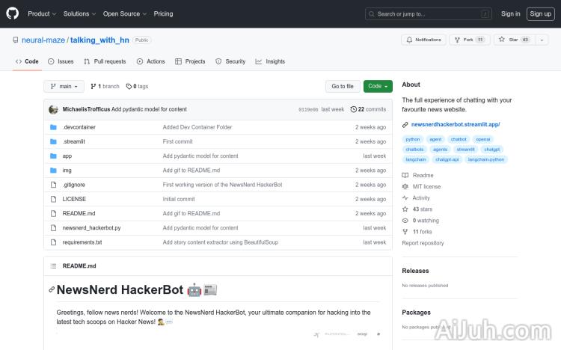The image size is (561, 350).
Task: Click the openai topic tag
Action: tap(483, 139)
